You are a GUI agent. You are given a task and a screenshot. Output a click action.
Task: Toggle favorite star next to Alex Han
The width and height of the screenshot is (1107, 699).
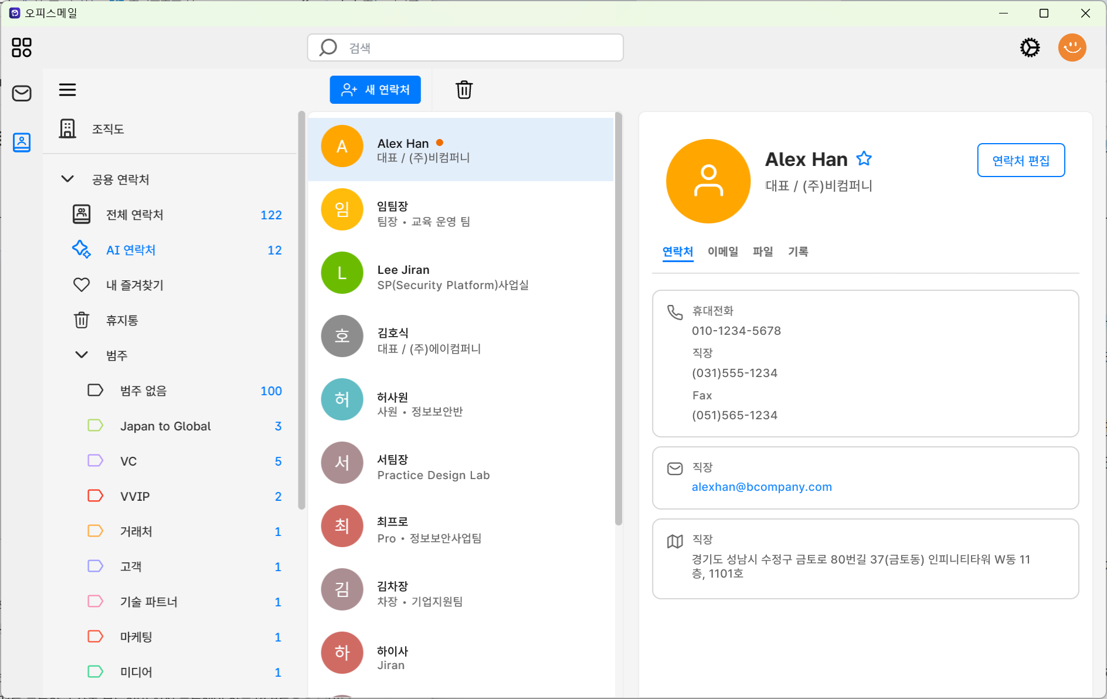click(x=864, y=158)
